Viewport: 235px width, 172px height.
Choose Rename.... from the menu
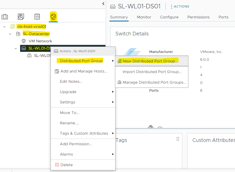83,123
